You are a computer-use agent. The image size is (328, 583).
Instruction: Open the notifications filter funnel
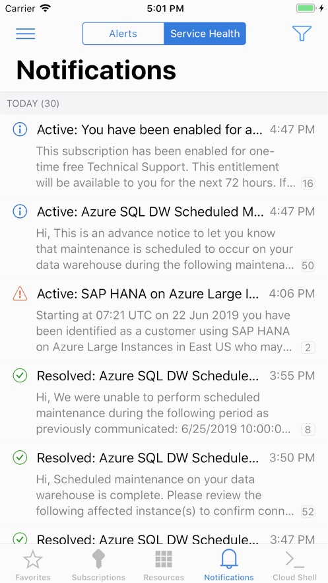click(302, 34)
